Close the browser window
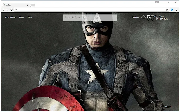The image size is (180, 112). point(175,3)
